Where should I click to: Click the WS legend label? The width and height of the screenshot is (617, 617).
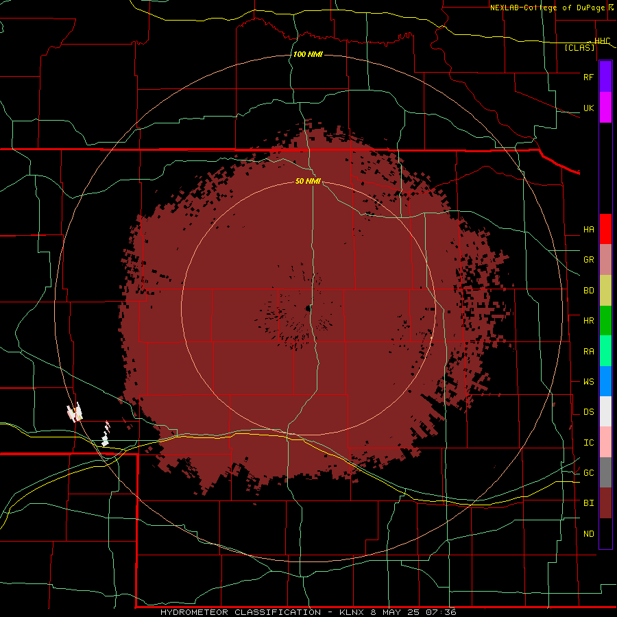[588, 382]
